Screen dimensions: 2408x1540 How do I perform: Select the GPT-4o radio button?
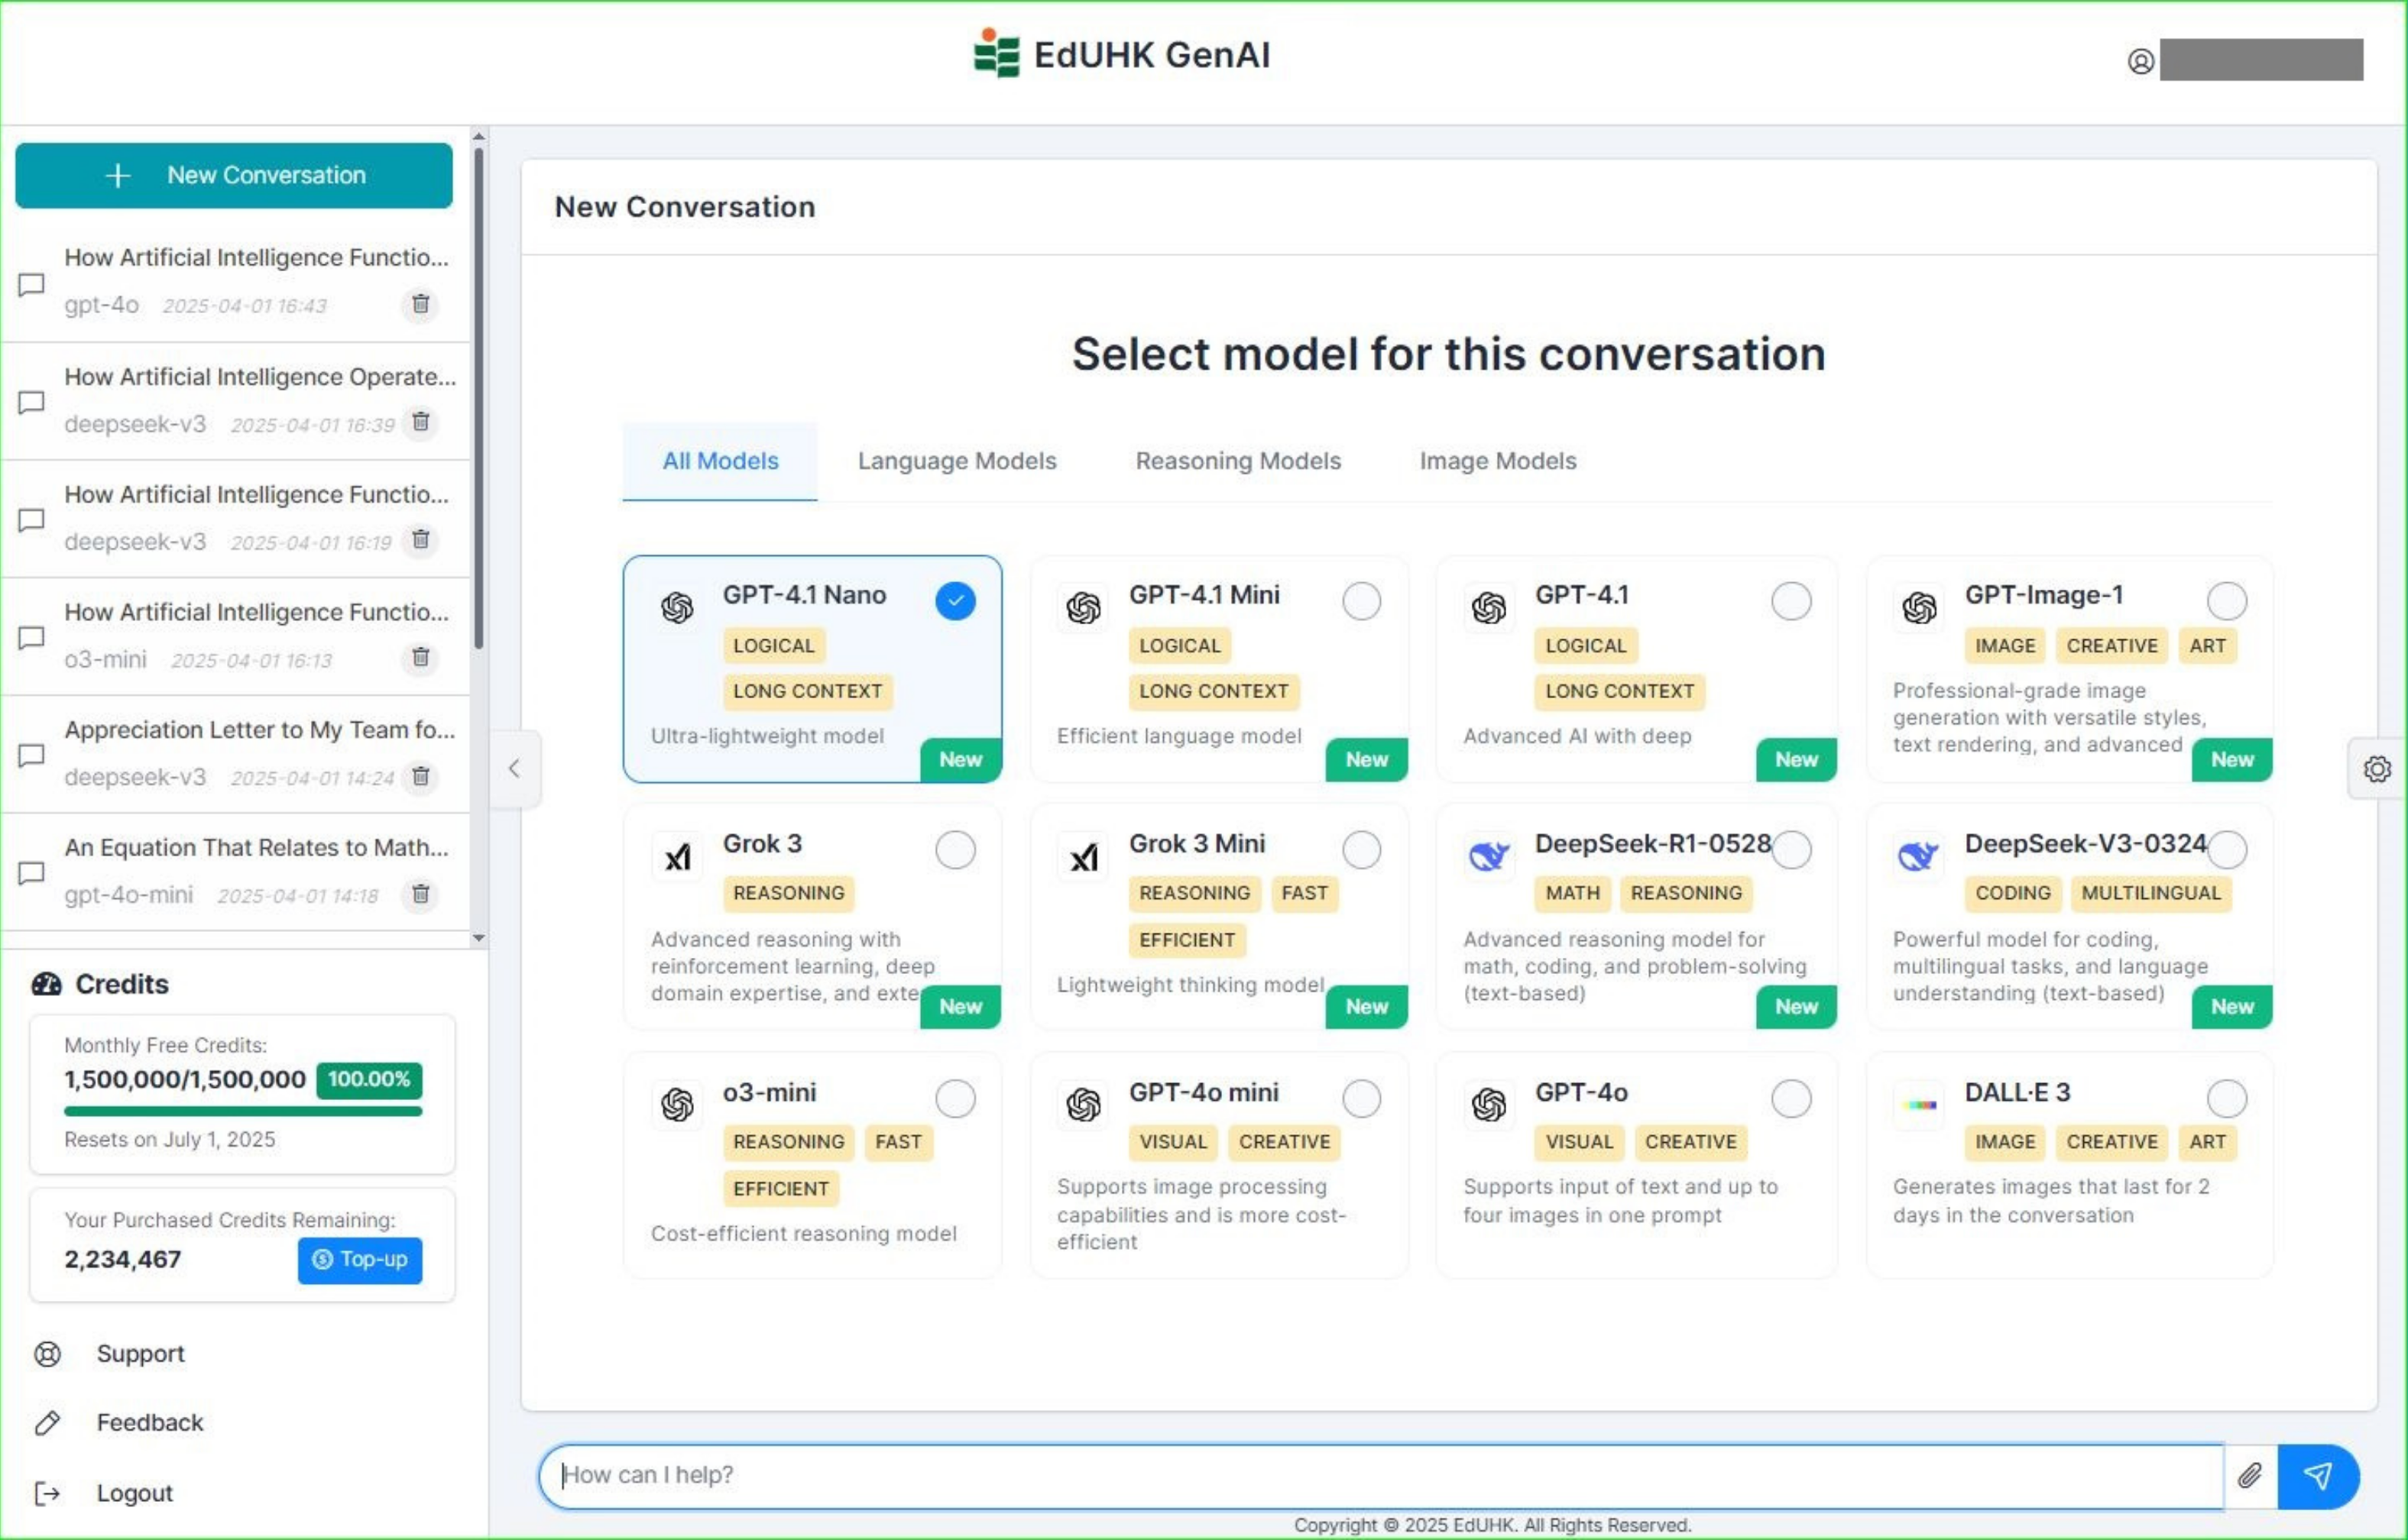(1791, 1099)
